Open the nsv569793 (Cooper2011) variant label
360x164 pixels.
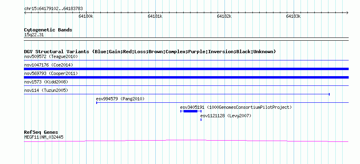(x=51, y=73)
